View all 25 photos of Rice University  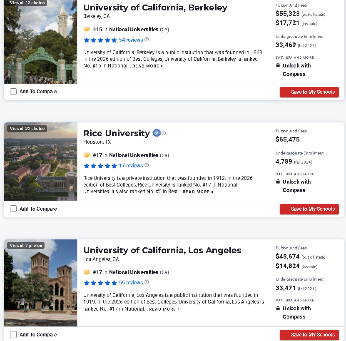click(27, 129)
